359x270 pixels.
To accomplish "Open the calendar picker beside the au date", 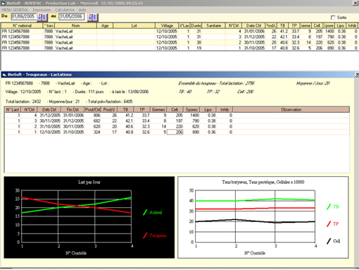I will [x=93, y=17].
